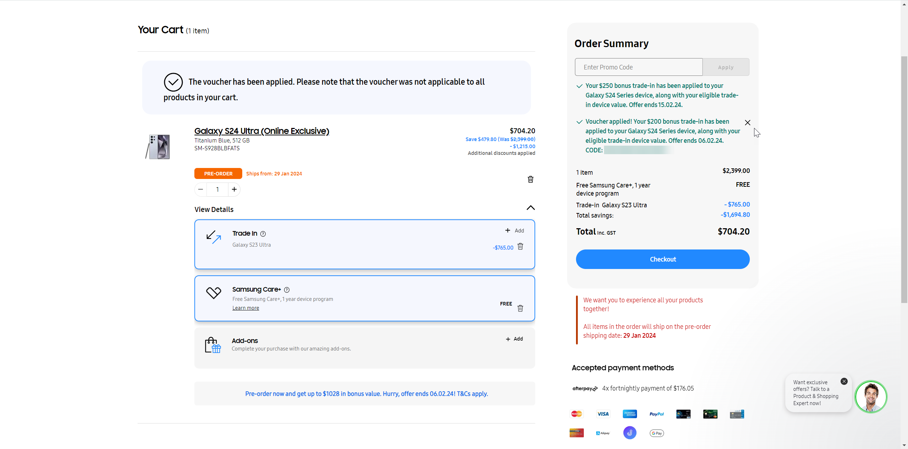Click the trade-in value -$765.00 in Trade In card

503,248
